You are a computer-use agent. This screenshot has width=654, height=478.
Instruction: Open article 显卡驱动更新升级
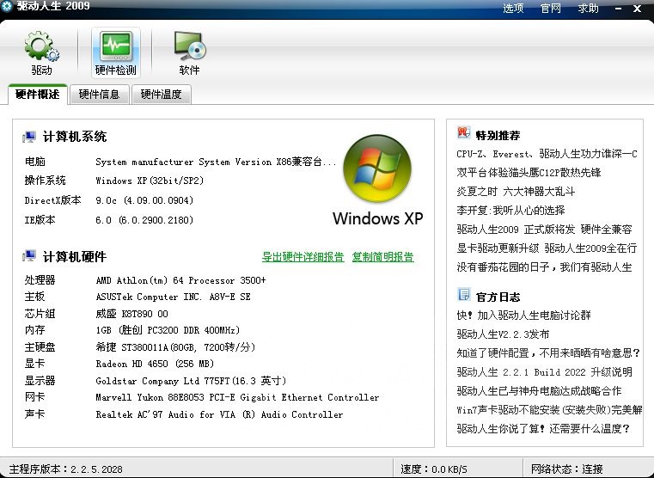click(547, 248)
